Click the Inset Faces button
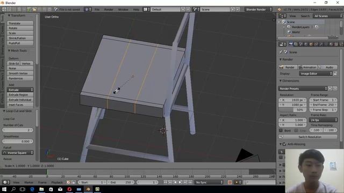Image resolution: width=344 pixels, height=193 pixels. [20, 105]
